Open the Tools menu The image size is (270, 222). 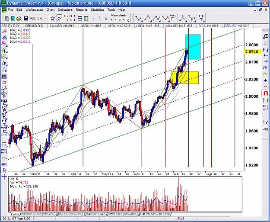[111, 10]
